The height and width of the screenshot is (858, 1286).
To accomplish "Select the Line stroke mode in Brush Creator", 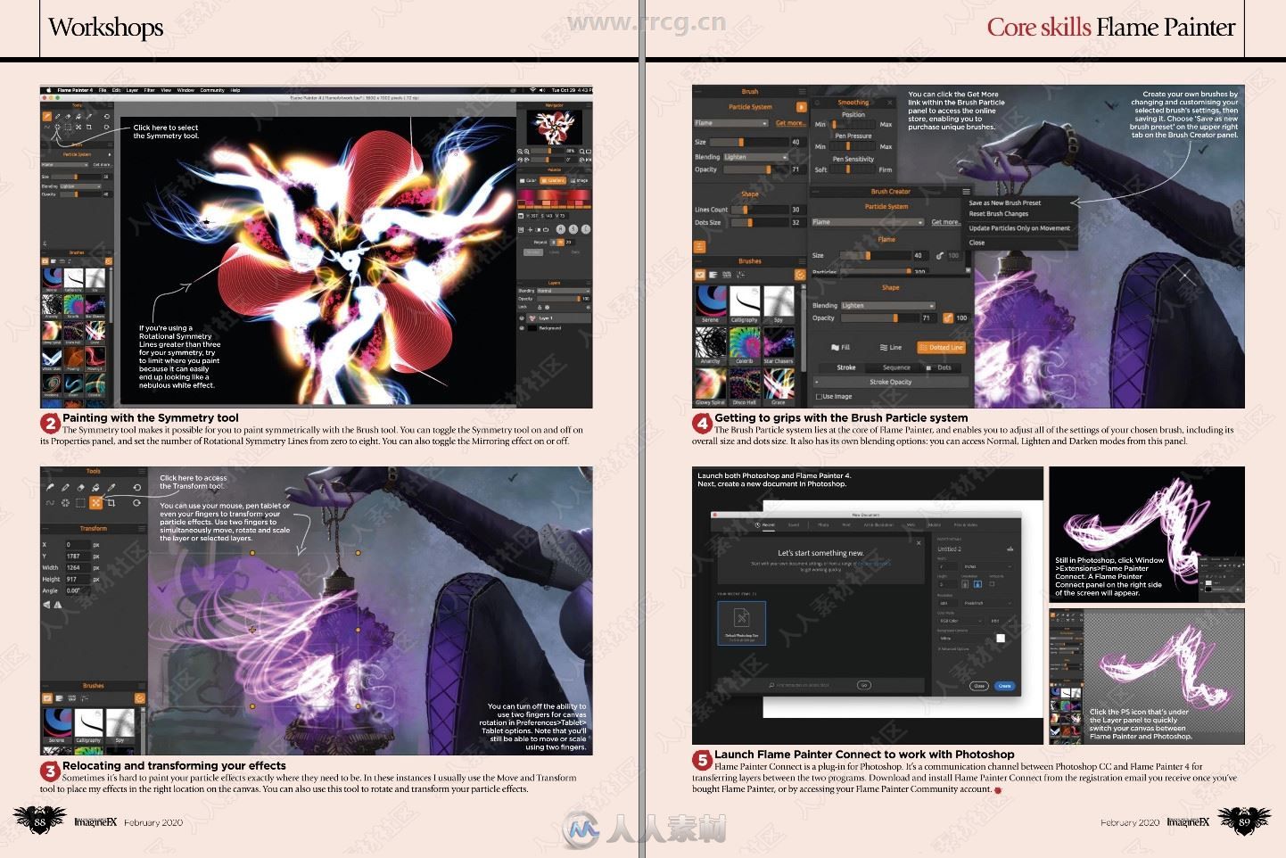I will click(x=891, y=347).
